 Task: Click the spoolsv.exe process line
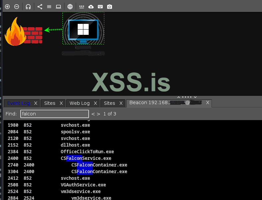75,132
